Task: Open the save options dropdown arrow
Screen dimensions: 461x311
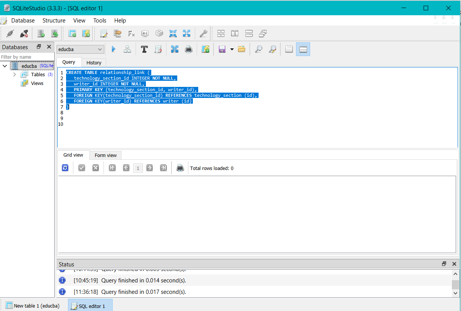Action: tap(232, 49)
